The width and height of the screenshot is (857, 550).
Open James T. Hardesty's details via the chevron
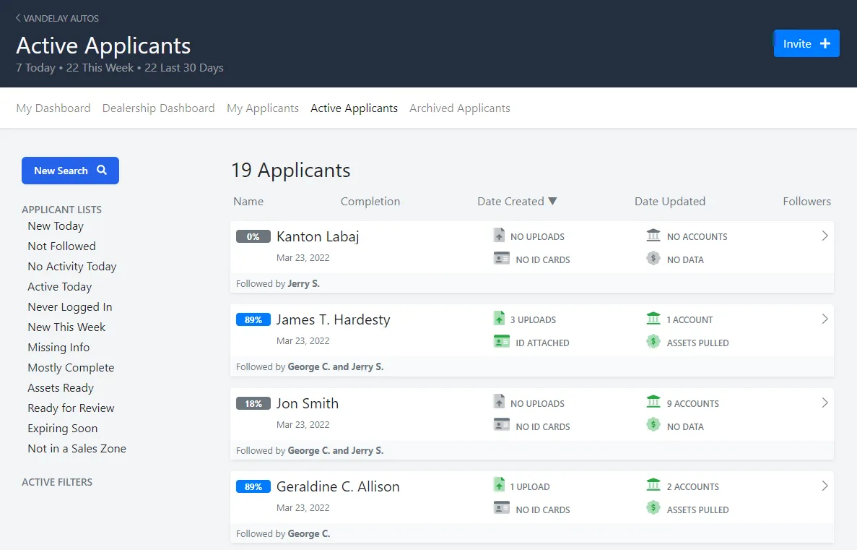pyautogui.click(x=825, y=319)
